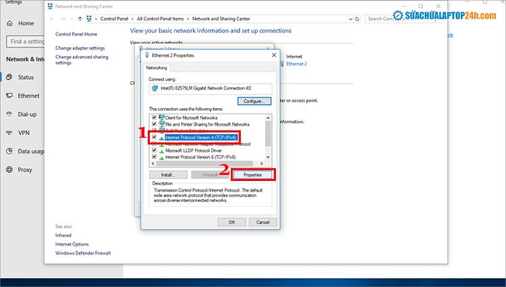Toggle Internet Protocol Version 6 checkbox
The height and width of the screenshot is (287, 506).
pos(154,157)
